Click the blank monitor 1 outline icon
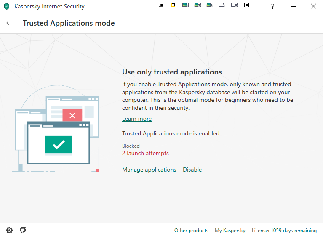This screenshot has height=236, width=323. pos(222,5)
